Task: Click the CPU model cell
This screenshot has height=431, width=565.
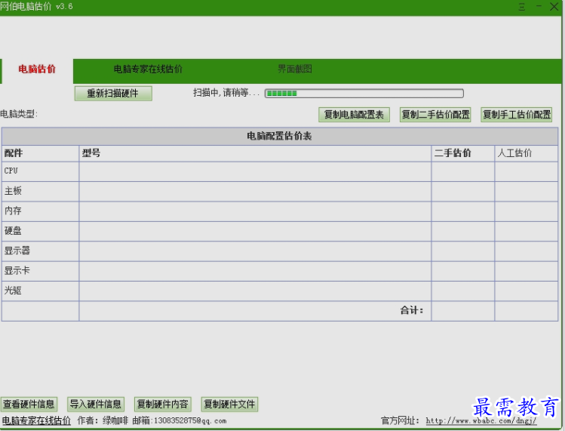Action: pos(255,171)
